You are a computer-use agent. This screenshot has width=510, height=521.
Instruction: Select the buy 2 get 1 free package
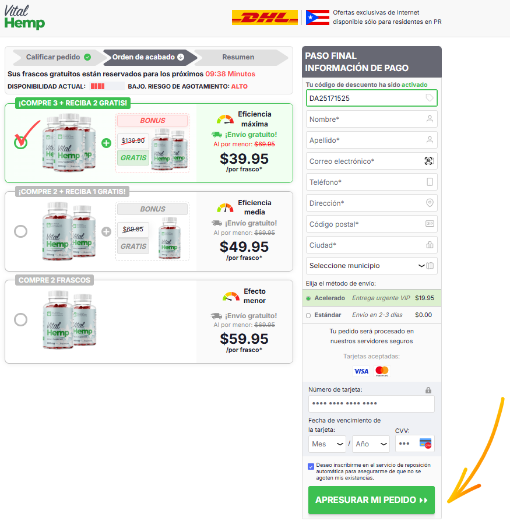20,231
